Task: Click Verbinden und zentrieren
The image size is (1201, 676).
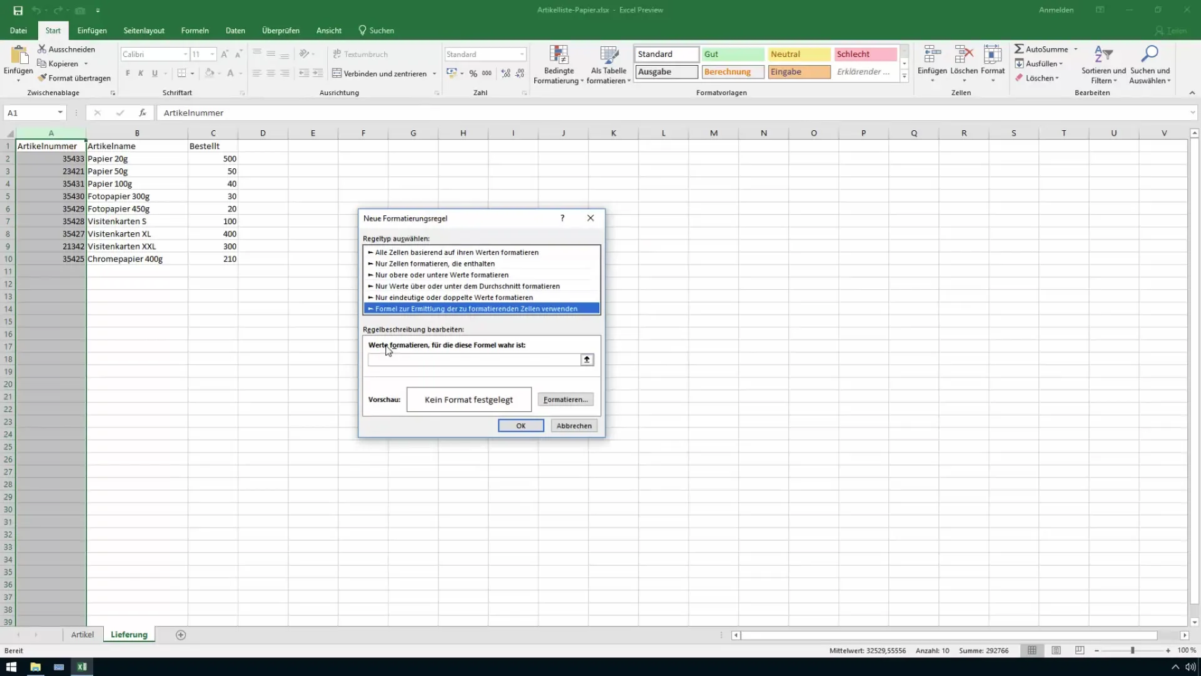Action: (x=379, y=73)
